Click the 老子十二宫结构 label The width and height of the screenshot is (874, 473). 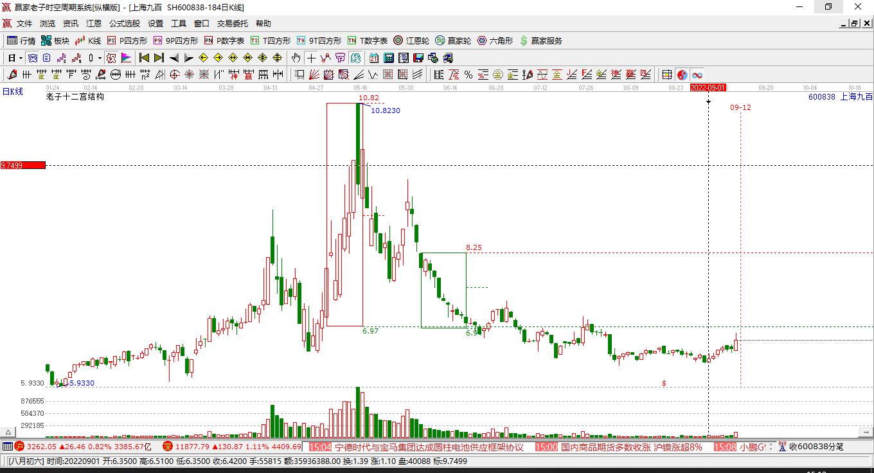tap(75, 96)
